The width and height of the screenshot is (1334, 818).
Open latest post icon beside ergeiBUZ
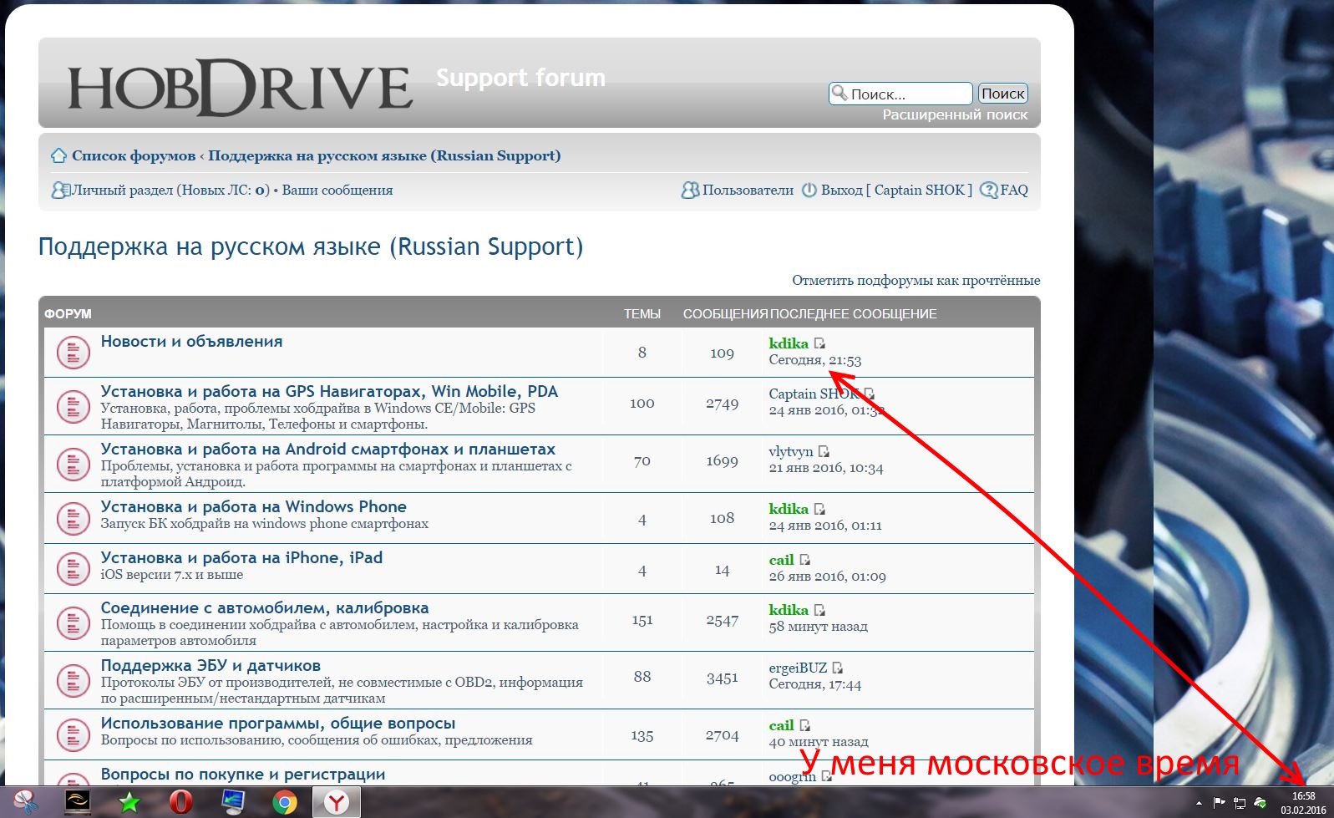(x=838, y=668)
